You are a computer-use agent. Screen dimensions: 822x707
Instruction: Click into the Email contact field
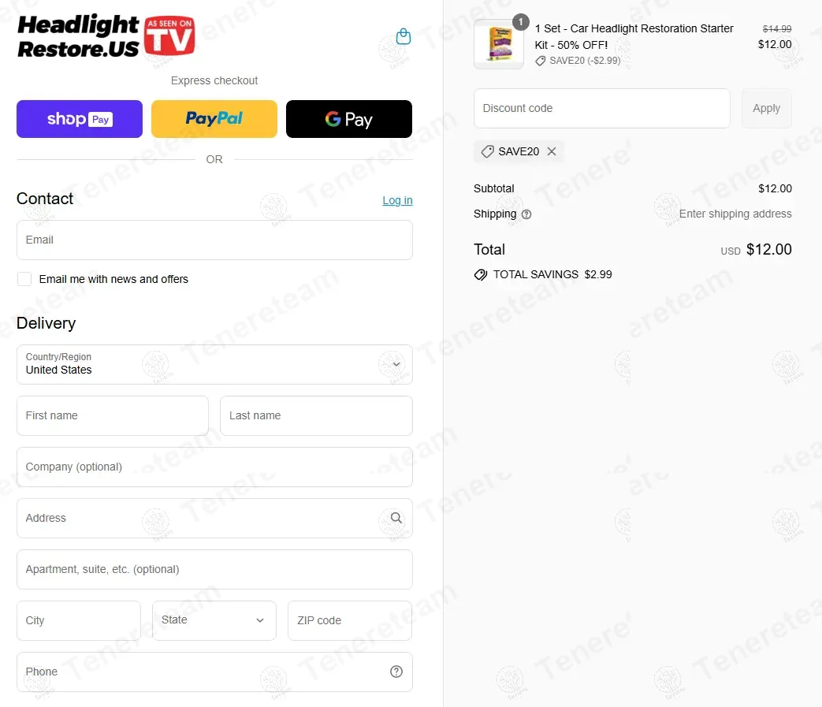click(214, 240)
